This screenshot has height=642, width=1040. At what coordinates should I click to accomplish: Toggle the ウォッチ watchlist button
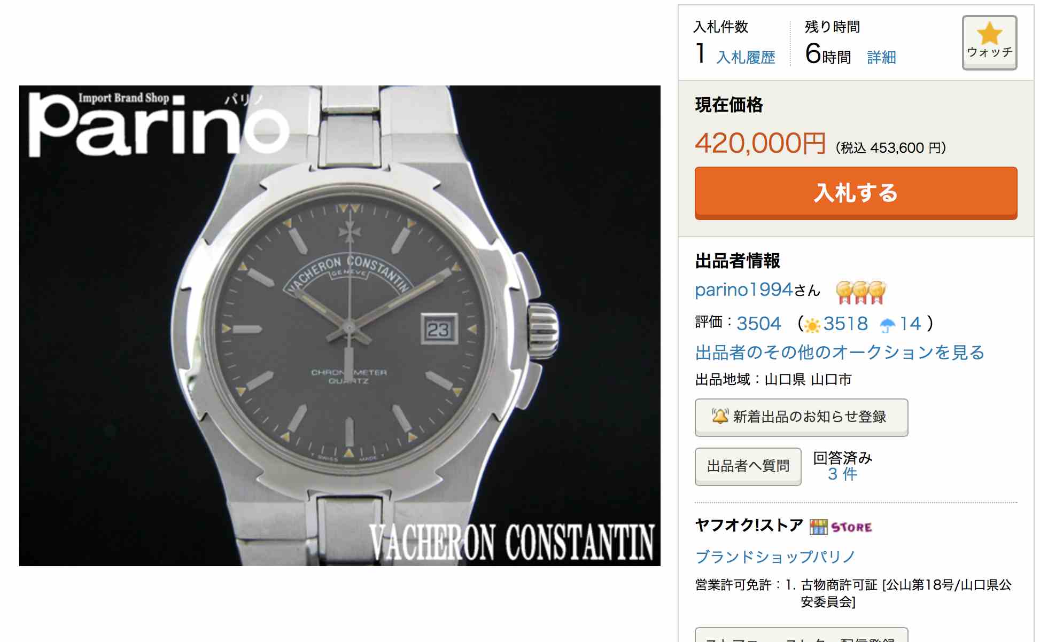(x=989, y=43)
